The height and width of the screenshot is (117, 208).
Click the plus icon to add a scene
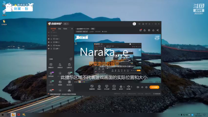(72, 29)
